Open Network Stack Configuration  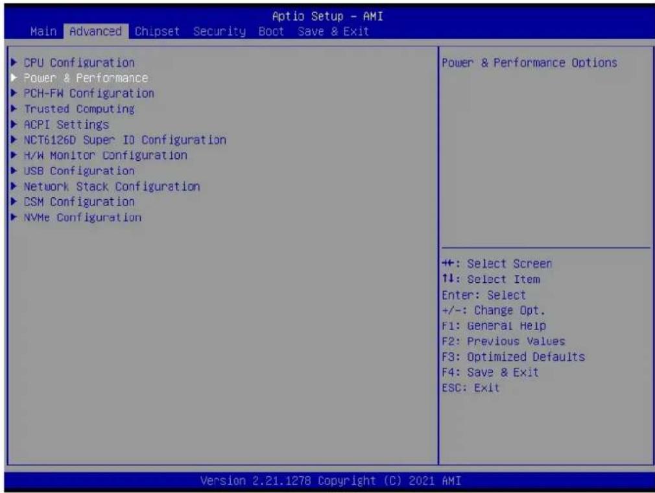click(x=112, y=186)
